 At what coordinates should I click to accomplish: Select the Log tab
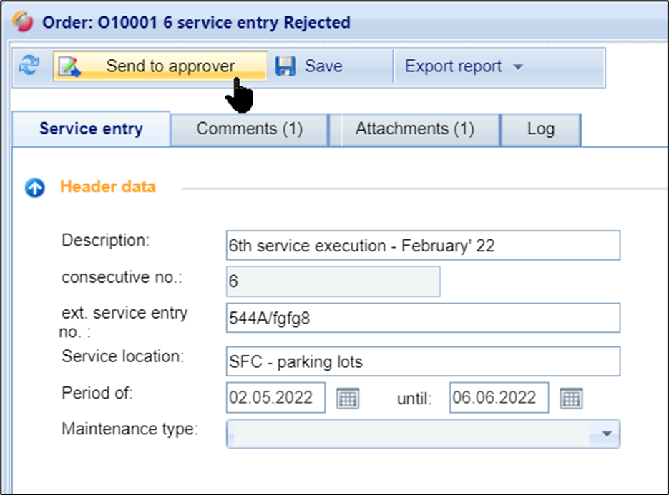coord(540,129)
